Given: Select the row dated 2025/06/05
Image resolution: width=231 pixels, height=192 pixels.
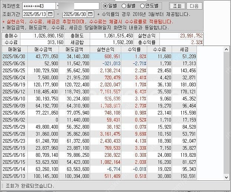Looking at the screenshot, I should [x=99, y=113].
